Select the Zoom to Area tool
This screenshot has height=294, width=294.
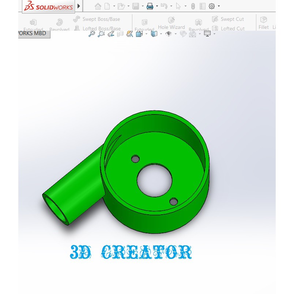pyautogui.click(x=101, y=34)
